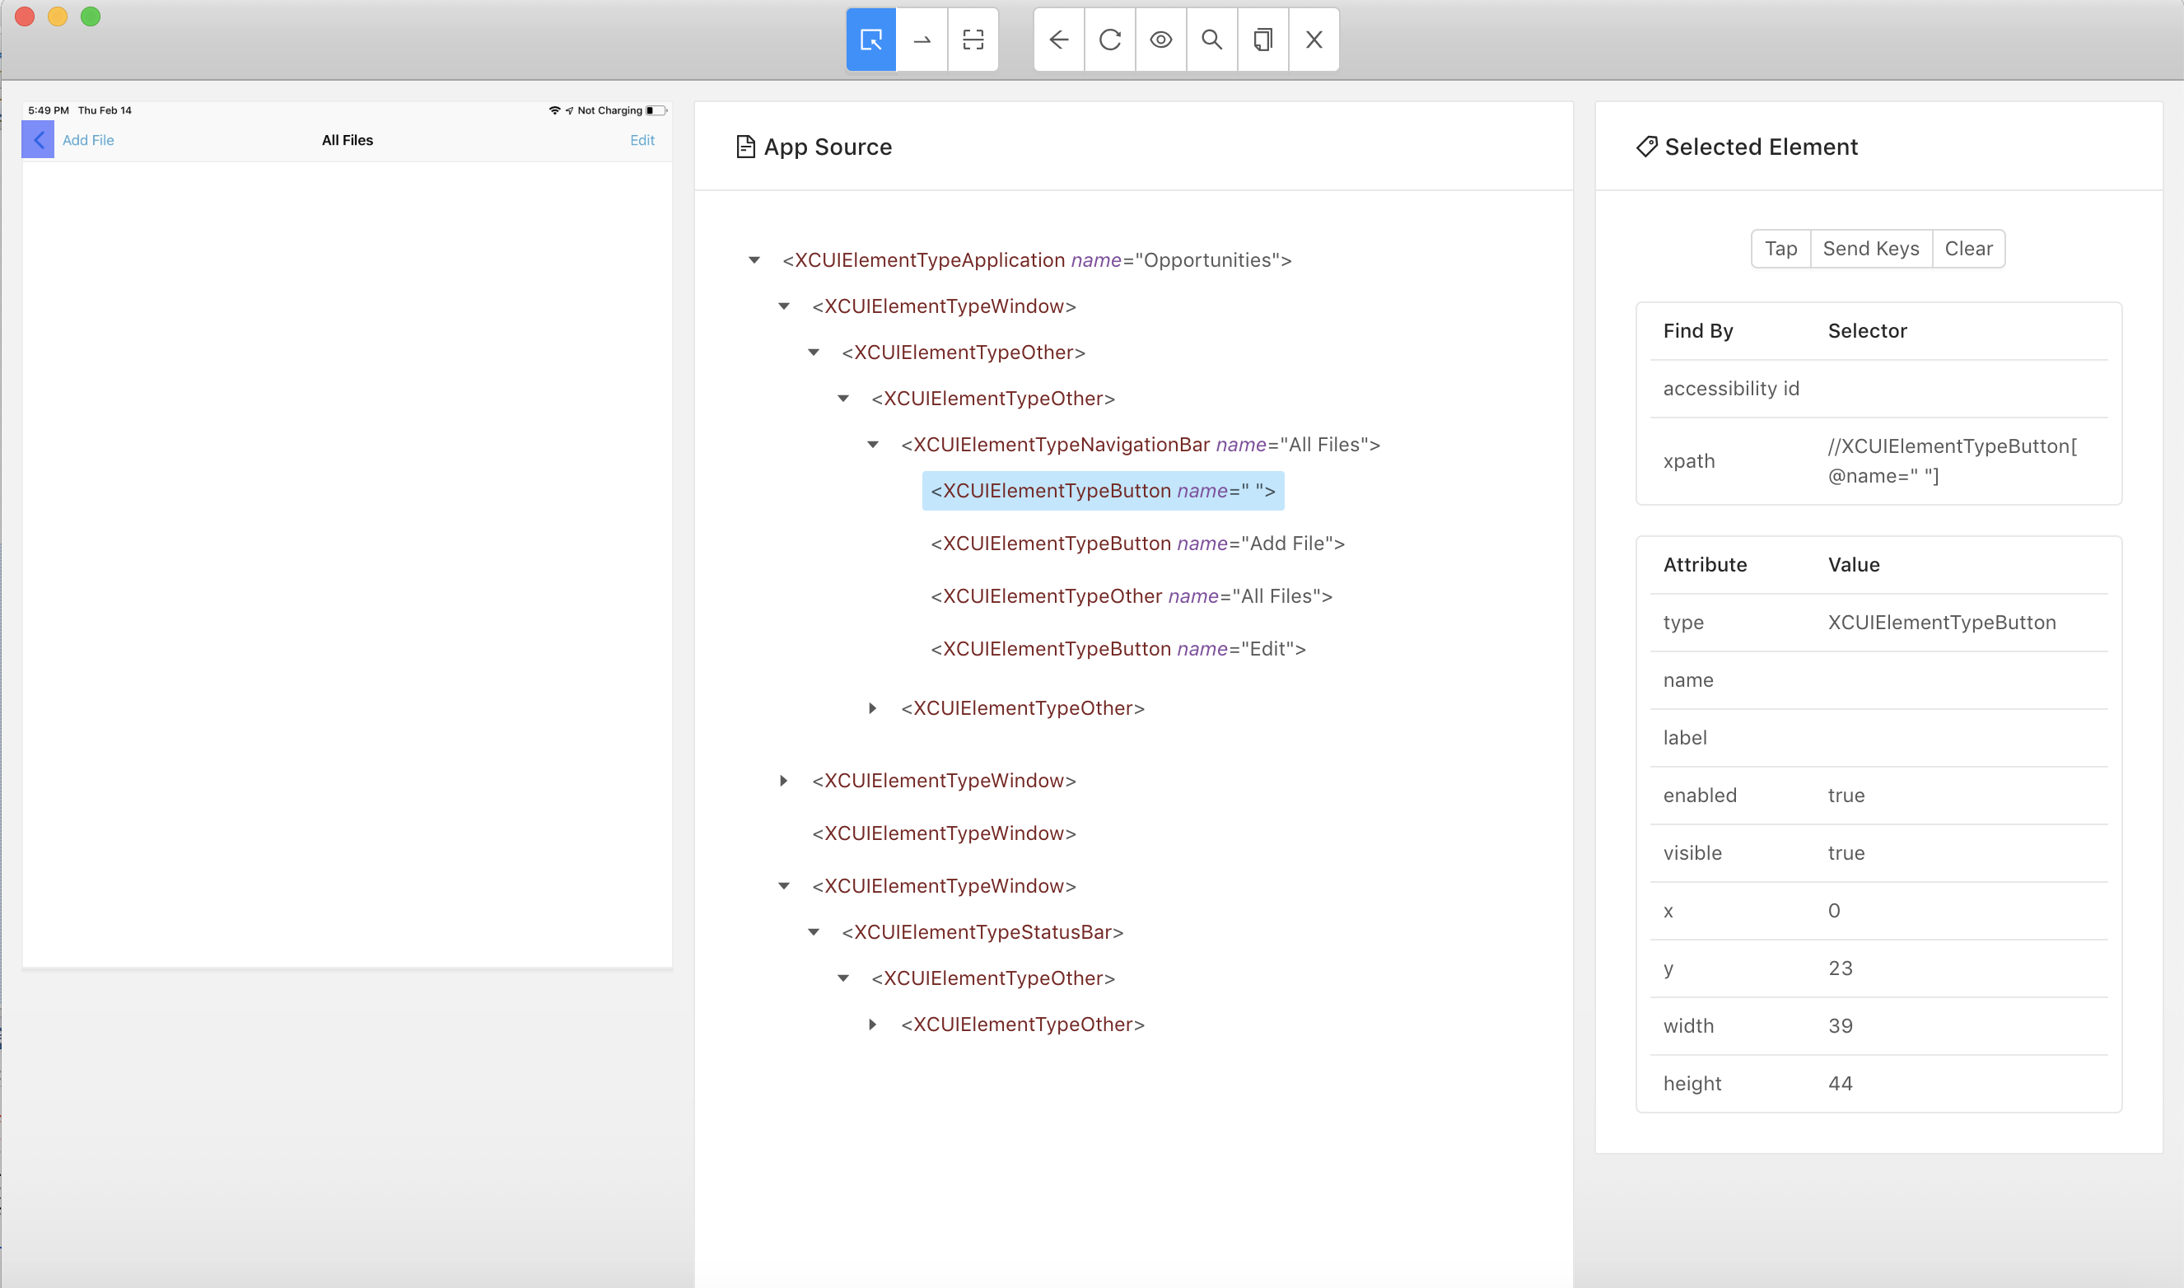Activate the Select Elements mode icon
2184x1288 pixels.
click(870, 40)
